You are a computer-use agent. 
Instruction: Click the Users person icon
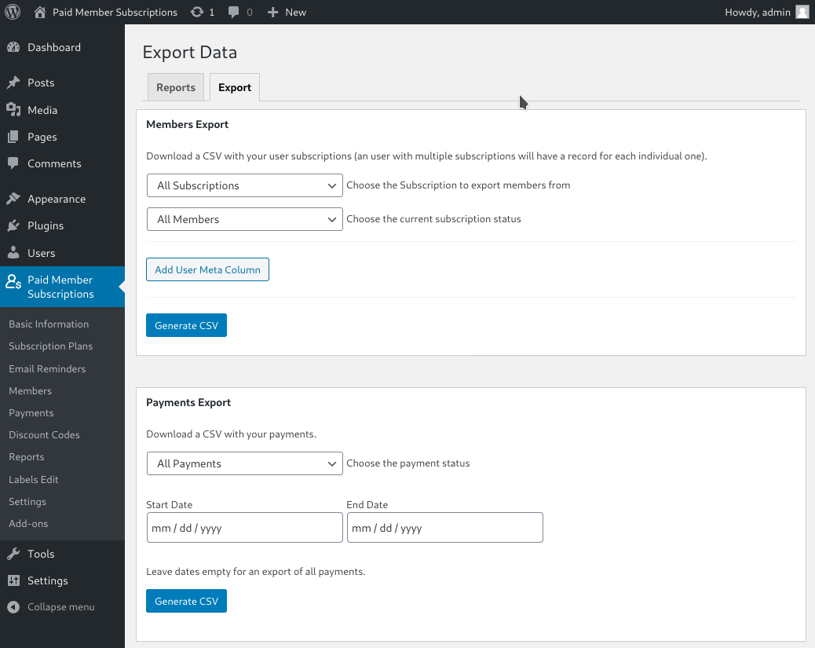[13, 253]
